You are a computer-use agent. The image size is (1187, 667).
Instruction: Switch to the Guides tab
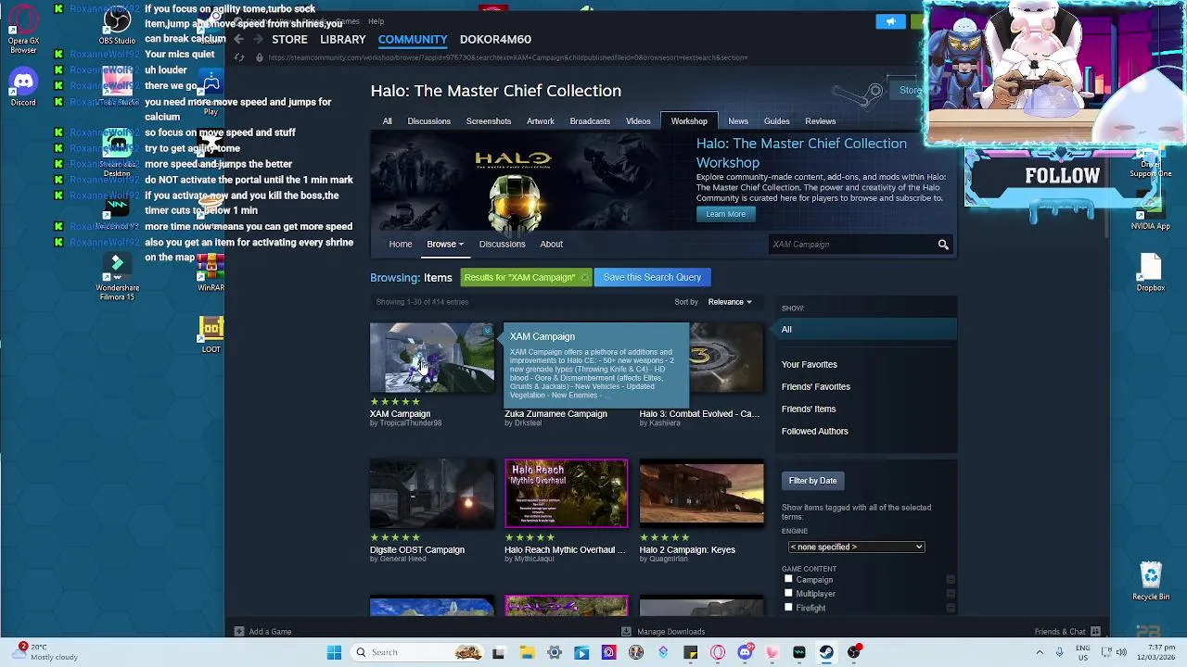pyautogui.click(x=776, y=121)
